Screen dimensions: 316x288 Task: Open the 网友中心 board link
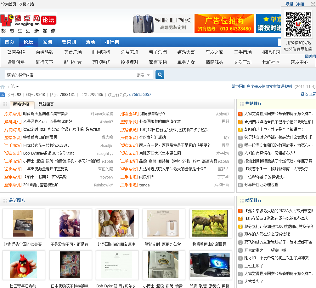[x=299, y=62]
